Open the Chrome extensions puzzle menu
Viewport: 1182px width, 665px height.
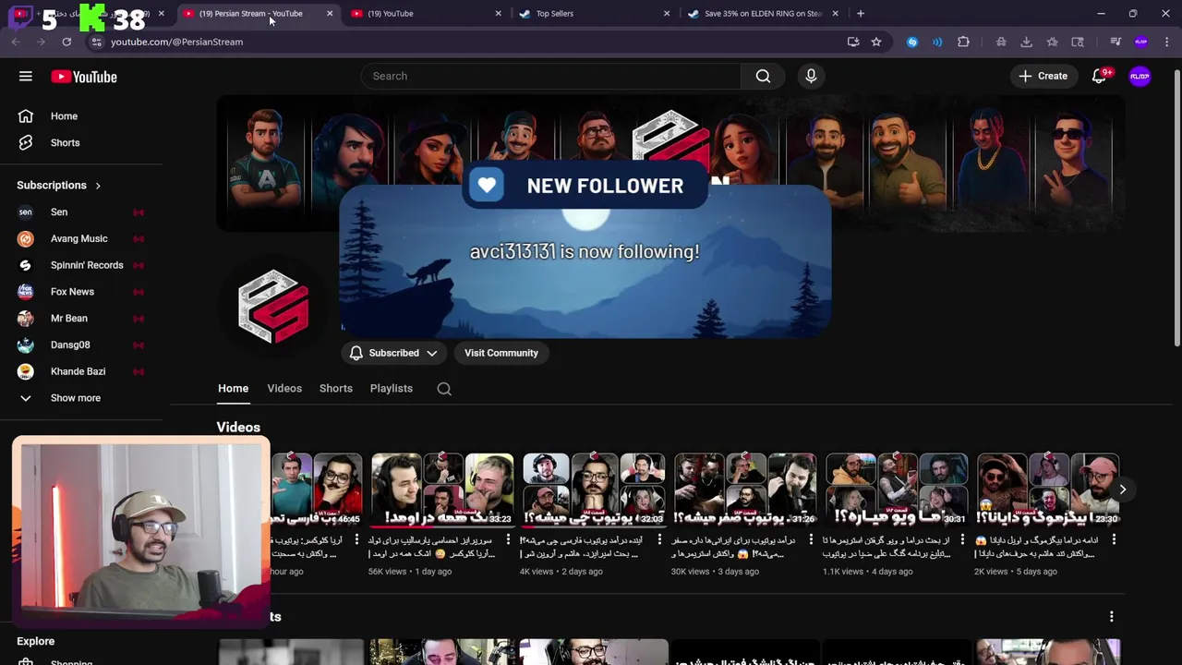(963, 42)
